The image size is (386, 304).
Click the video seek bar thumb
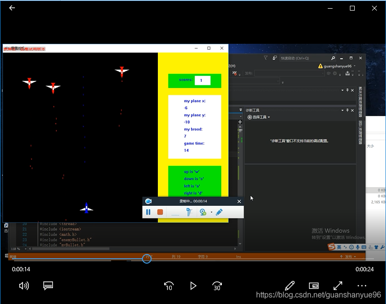[147, 259]
